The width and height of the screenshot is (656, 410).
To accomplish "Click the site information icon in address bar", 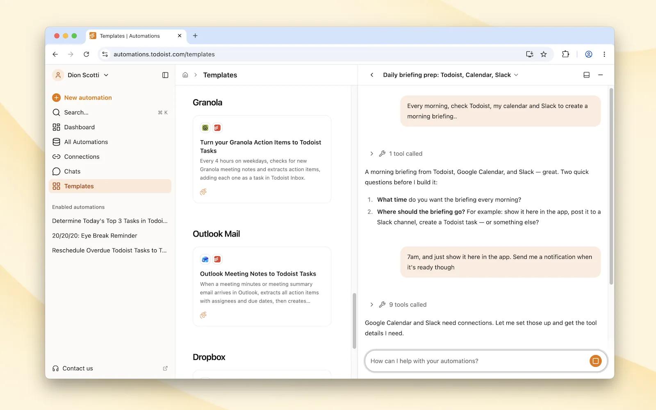I will (x=105, y=54).
